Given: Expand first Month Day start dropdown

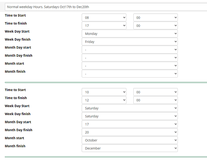Looking at the screenshot, I should (x=129, y=50).
